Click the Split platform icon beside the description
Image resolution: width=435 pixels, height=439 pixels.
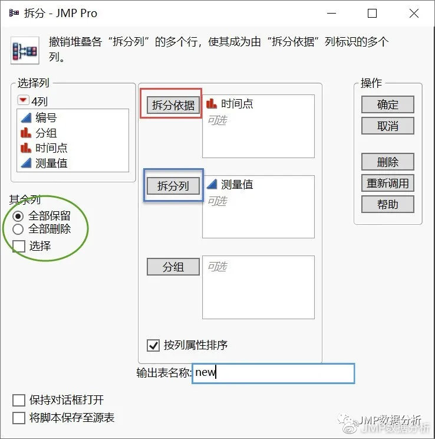[25, 51]
